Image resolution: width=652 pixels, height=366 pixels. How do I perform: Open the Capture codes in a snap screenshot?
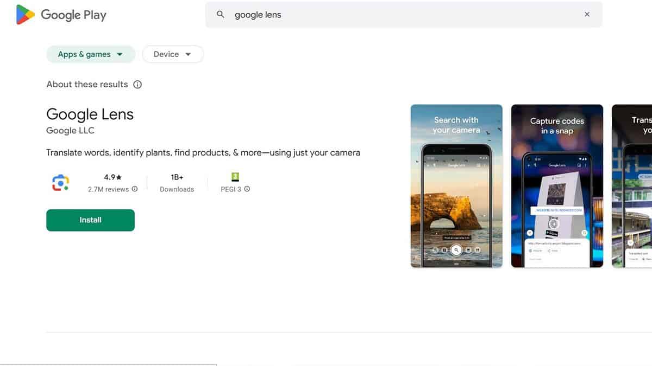(x=557, y=186)
